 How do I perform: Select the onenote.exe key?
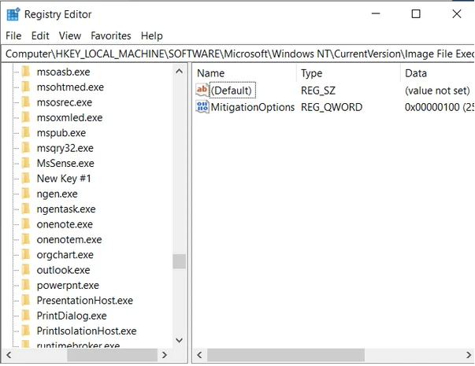pyautogui.click(x=65, y=224)
